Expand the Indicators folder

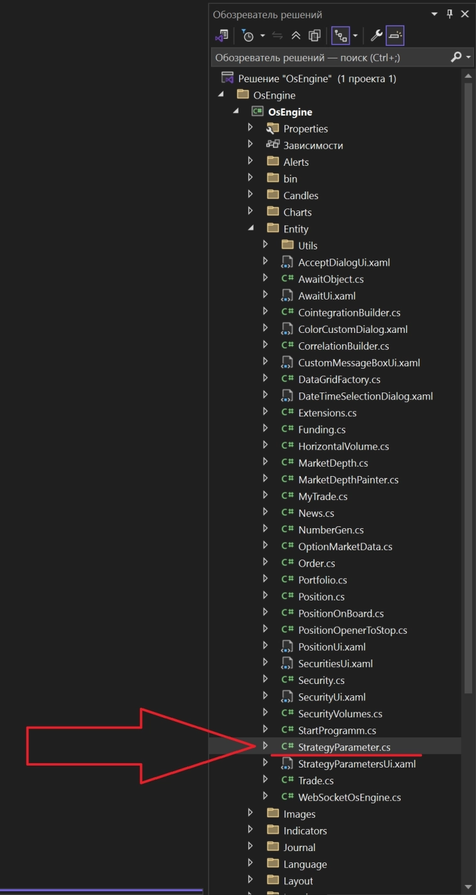251,830
